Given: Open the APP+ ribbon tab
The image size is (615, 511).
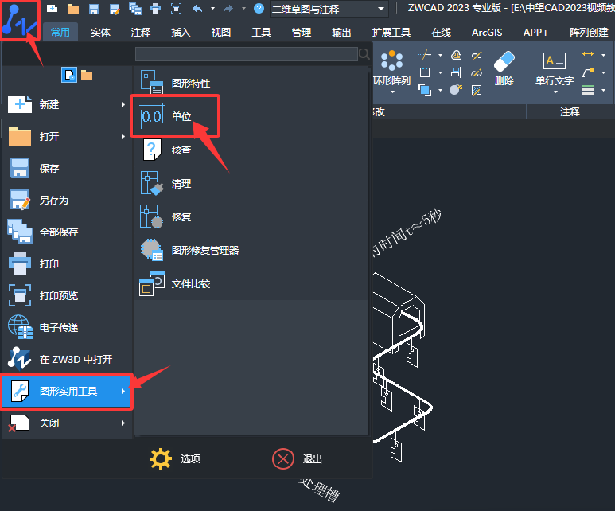Looking at the screenshot, I should tap(535, 32).
